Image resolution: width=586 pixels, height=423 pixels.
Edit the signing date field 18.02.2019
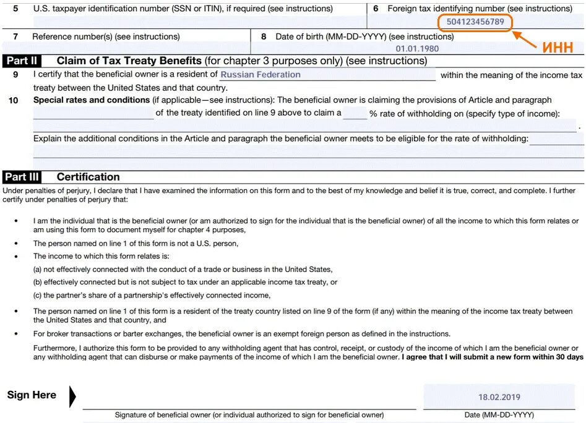point(499,397)
